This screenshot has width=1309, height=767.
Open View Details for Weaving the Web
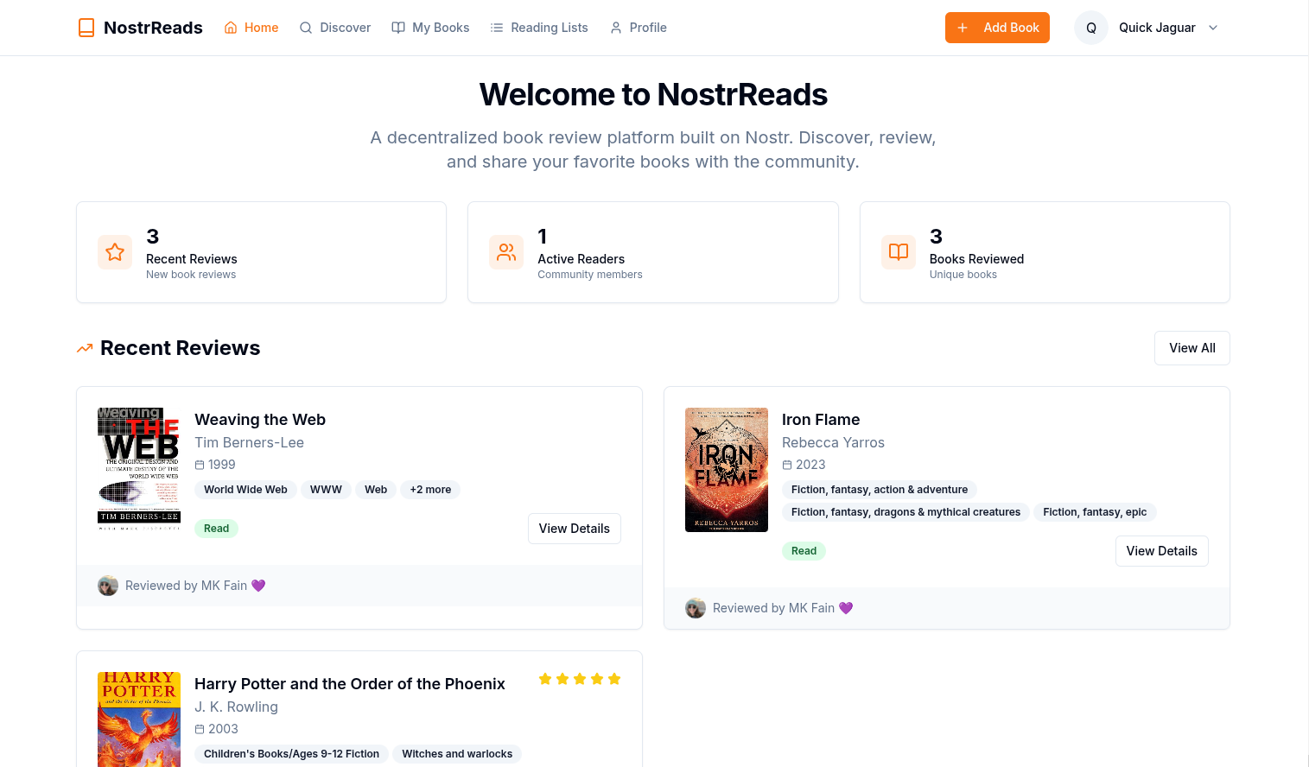(x=574, y=528)
